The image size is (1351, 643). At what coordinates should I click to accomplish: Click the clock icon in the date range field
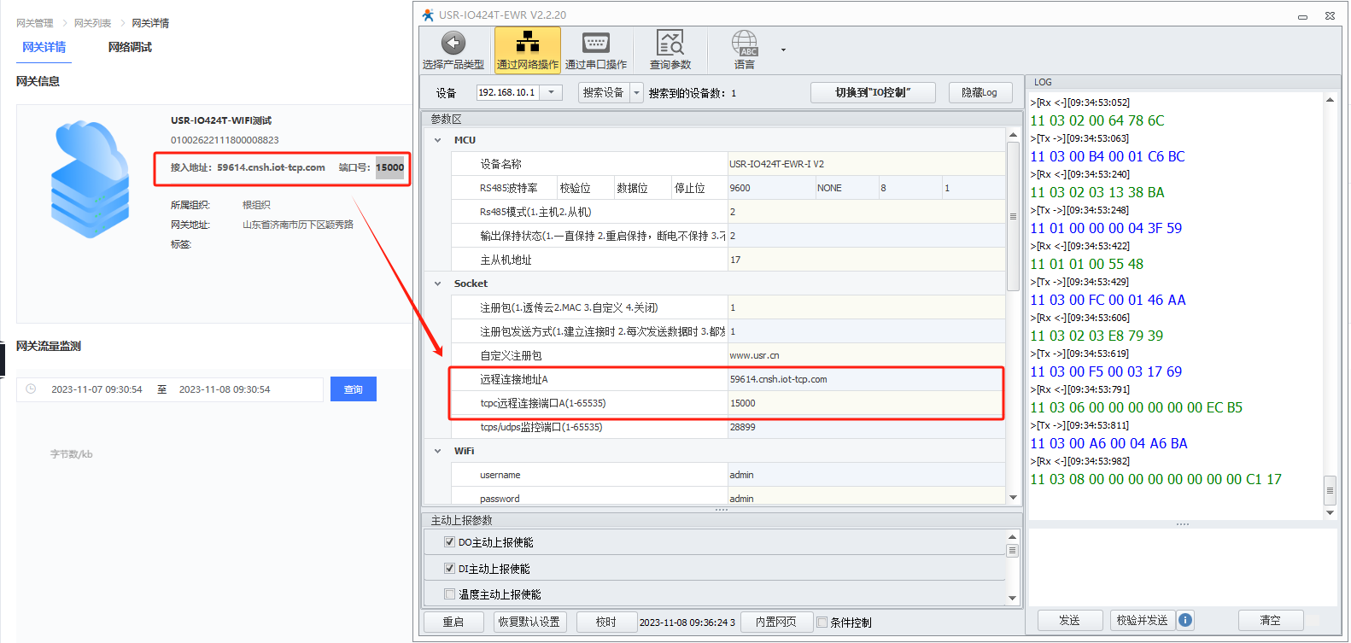(x=31, y=389)
